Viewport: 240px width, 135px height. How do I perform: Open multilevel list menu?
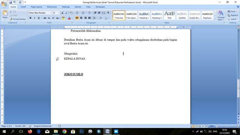tap(90, 13)
